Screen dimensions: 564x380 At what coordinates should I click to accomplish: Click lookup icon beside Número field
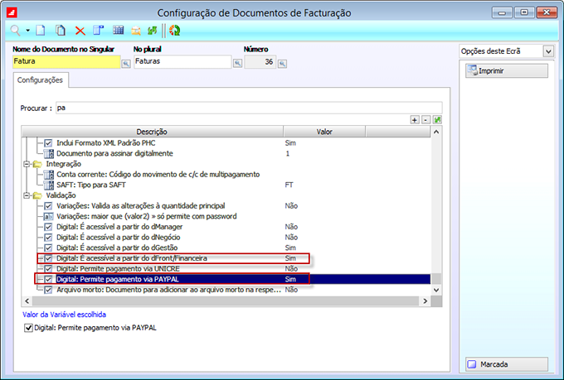pyautogui.click(x=282, y=64)
